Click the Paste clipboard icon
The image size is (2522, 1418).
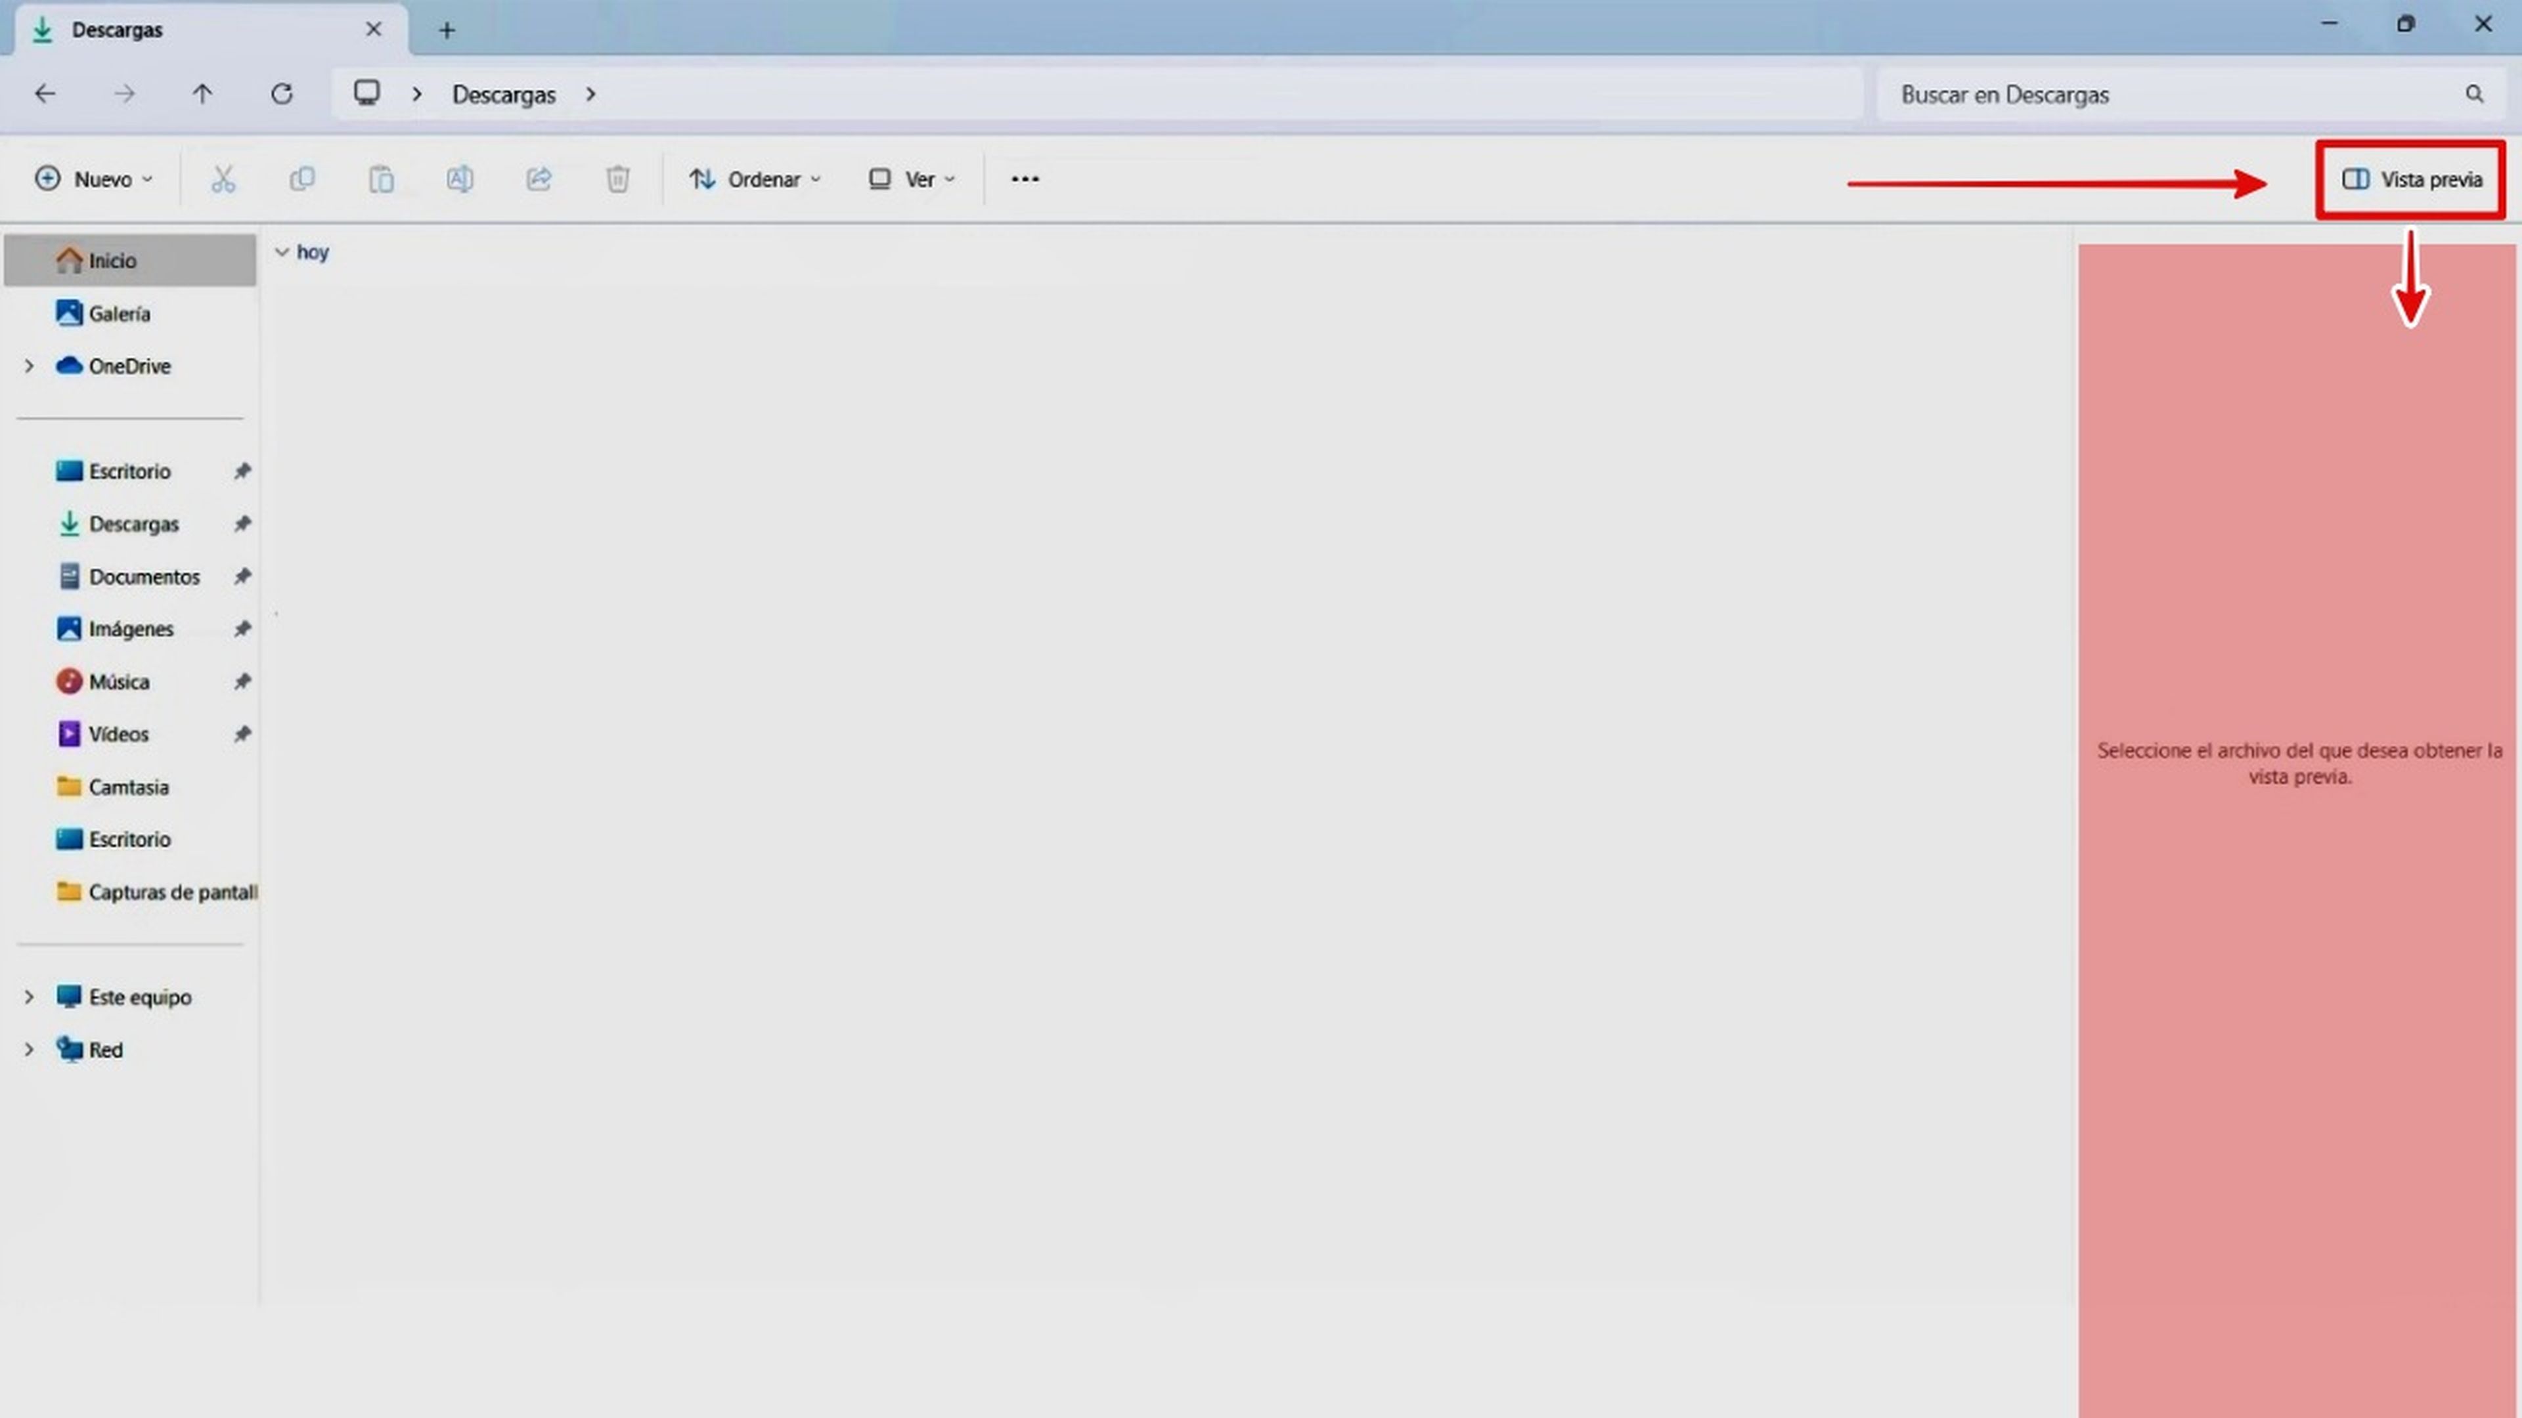pyautogui.click(x=381, y=179)
